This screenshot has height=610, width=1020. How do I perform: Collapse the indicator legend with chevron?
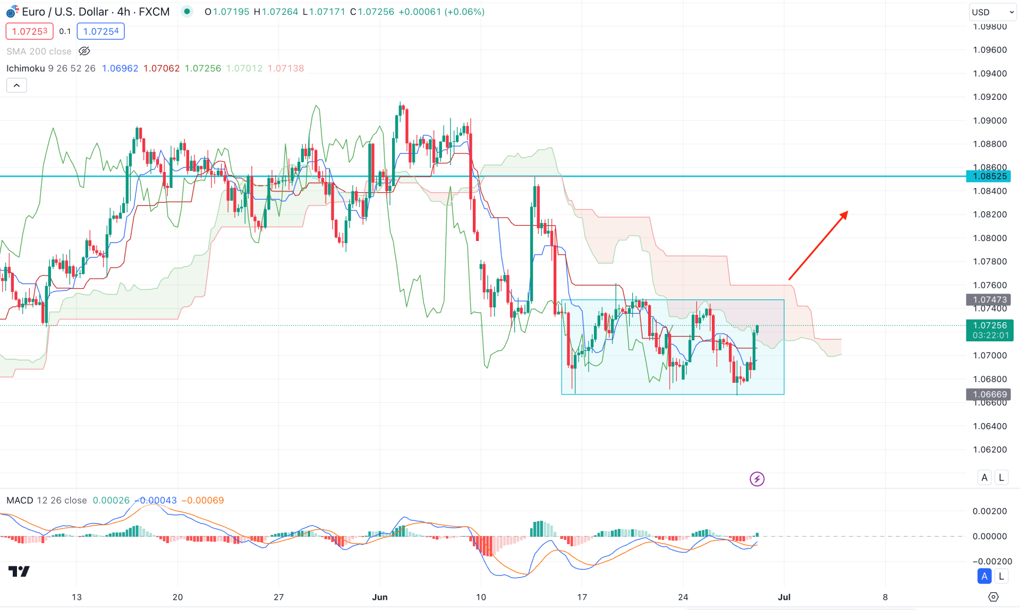(x=16, y=85)
